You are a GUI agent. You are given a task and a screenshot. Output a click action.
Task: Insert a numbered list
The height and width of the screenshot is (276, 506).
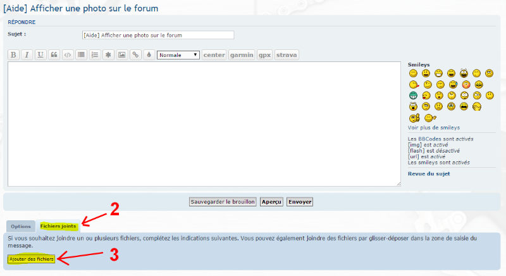pos(95,55)
